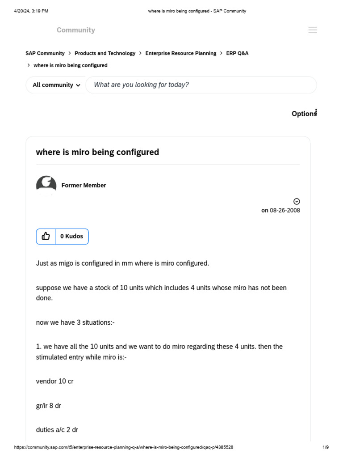Click the post date 08-26-2008
Viewport: 343px width, 458px height.
click(285, 210)
